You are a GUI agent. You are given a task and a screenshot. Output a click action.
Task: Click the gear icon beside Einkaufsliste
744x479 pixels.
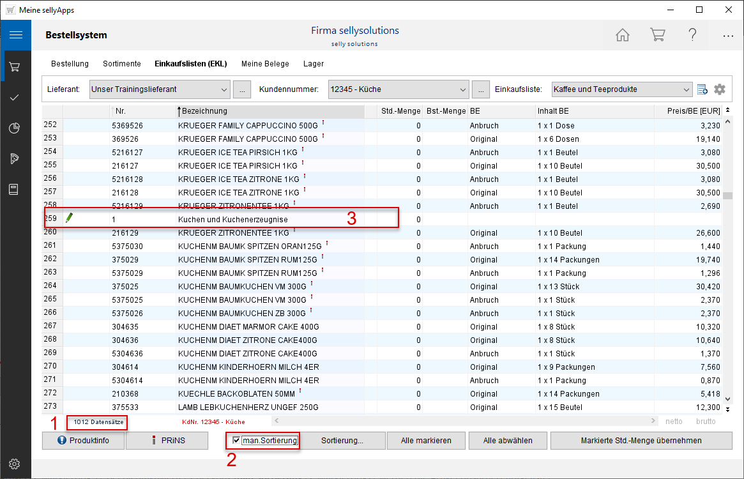[720, 89]
